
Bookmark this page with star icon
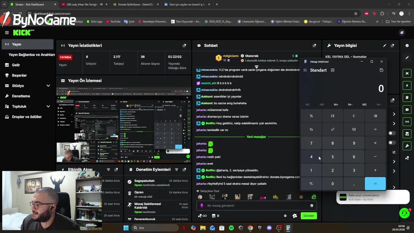click(x=356, y=14)
